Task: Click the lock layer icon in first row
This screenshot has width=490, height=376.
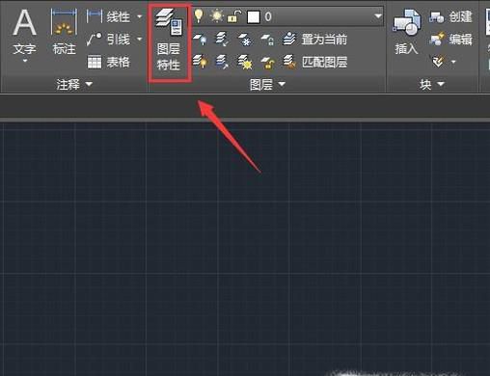Action: tap(267, 40)
